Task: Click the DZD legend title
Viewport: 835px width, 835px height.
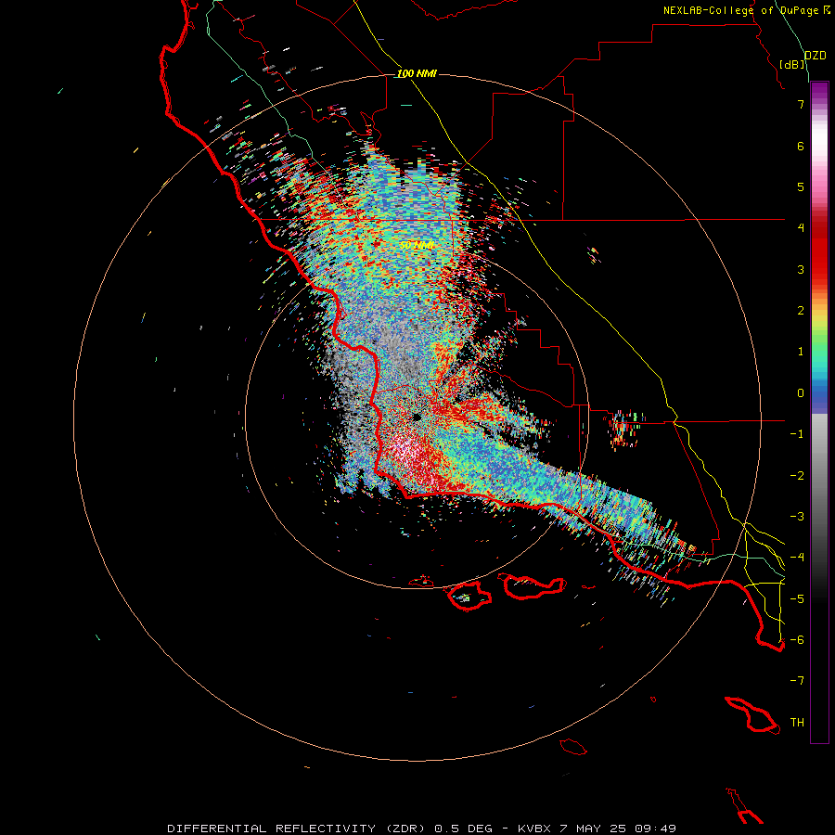Action: point(815,56)
